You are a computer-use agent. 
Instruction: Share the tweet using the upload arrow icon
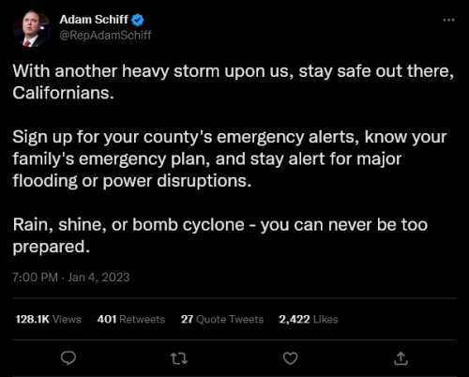pos(401,358)
